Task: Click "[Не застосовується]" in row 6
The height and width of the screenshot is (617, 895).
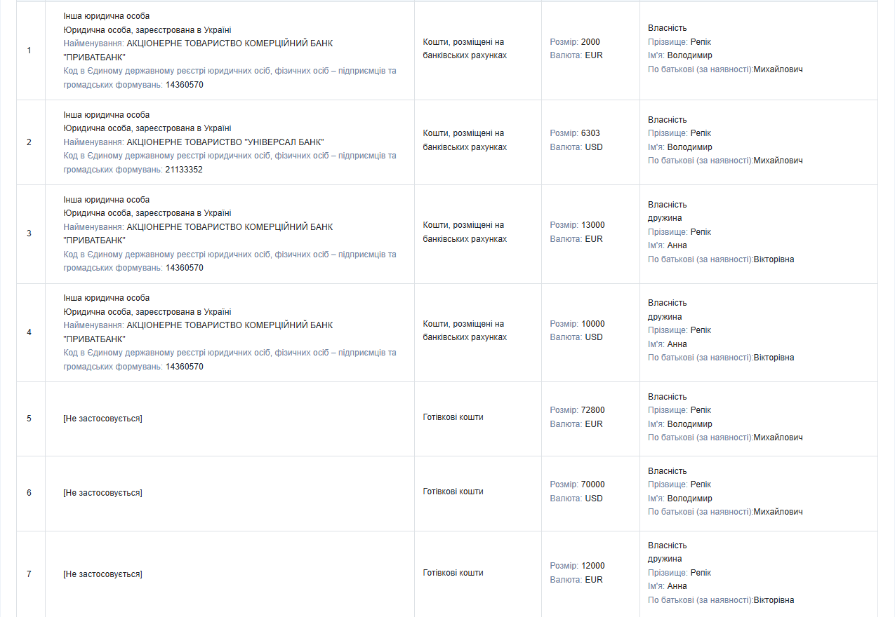Action: [x=102, y=493]
